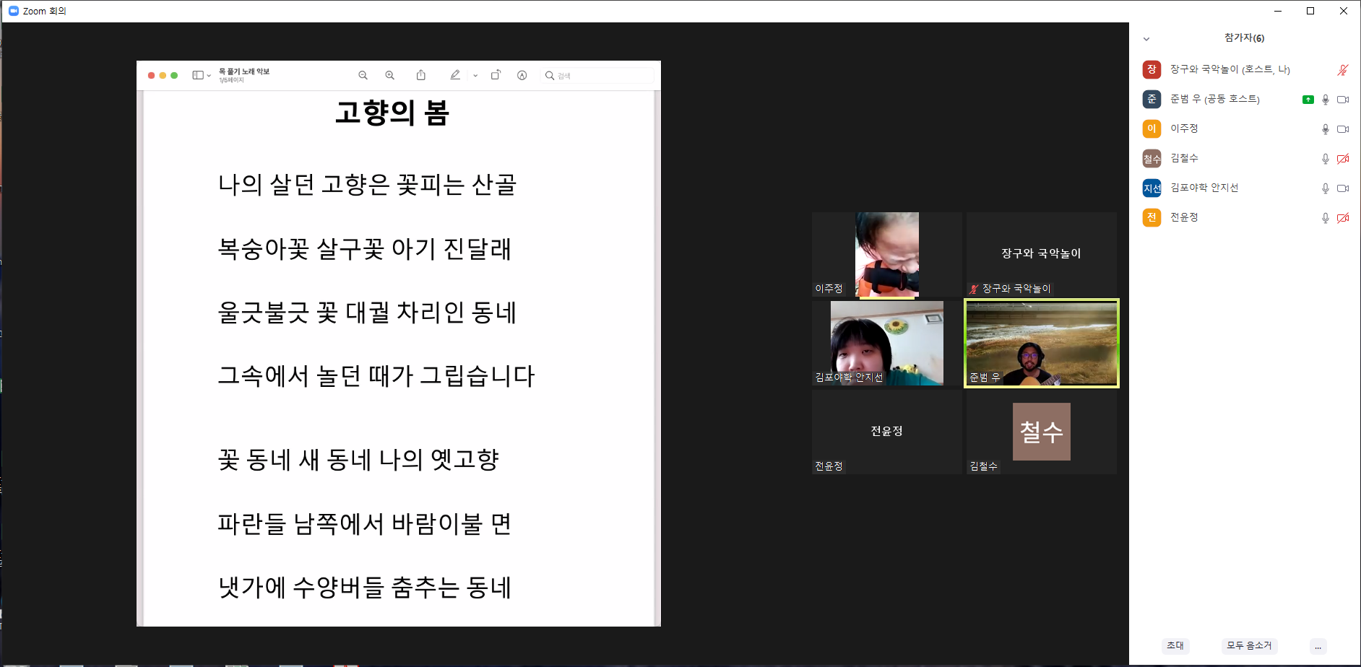Screen dimensions: 1361x667
Task: Click disabled camera icon for 김철수
Action: (x=1343, y=159)
